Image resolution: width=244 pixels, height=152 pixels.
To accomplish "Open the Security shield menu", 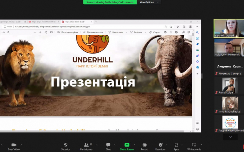I will tap(65, 147).
